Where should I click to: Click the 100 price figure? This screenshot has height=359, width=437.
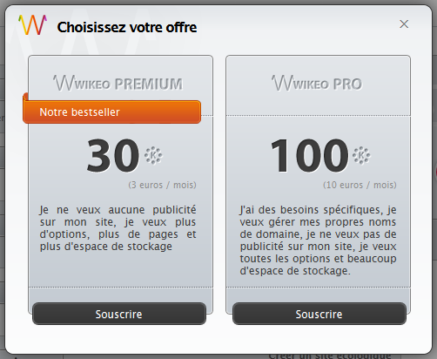[x=309, y=155]
